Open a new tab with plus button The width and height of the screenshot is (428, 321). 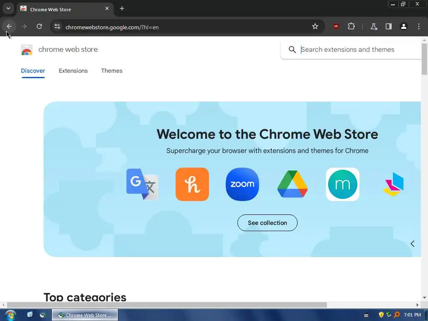[122, 8]
